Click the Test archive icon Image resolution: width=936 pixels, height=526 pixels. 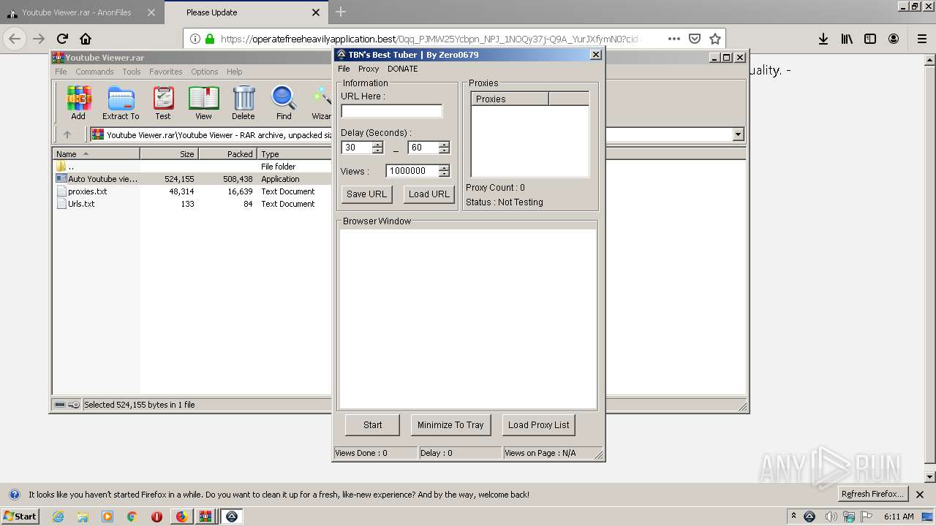(x=163, y=103)
